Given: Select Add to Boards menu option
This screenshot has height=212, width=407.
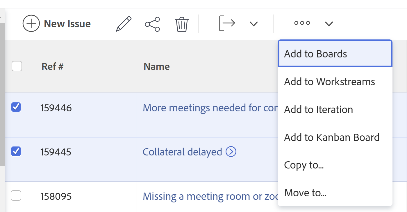Looking at the screenshot, I should tap(315, 54).
